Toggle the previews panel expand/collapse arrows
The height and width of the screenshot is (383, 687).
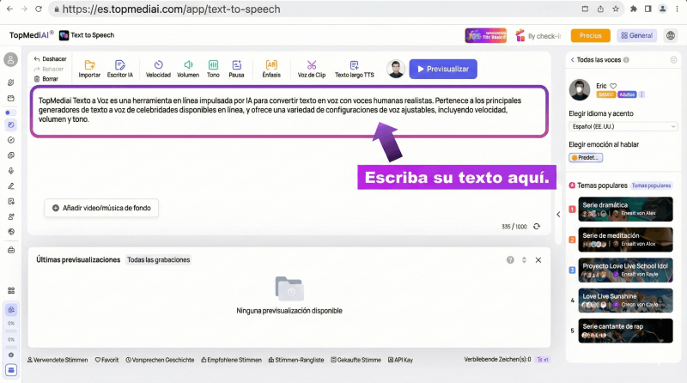(x=524, y=260)
